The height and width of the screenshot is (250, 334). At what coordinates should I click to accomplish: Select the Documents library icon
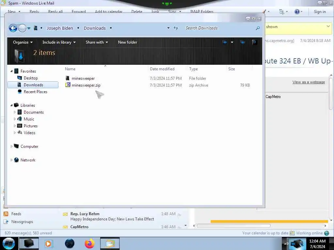click(x=20, y=112)
